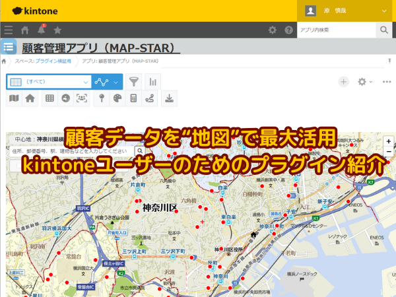Add a new record with the plus button
Image resolution: width=396 pixels, height=297 pixels.
click(343, 82)
